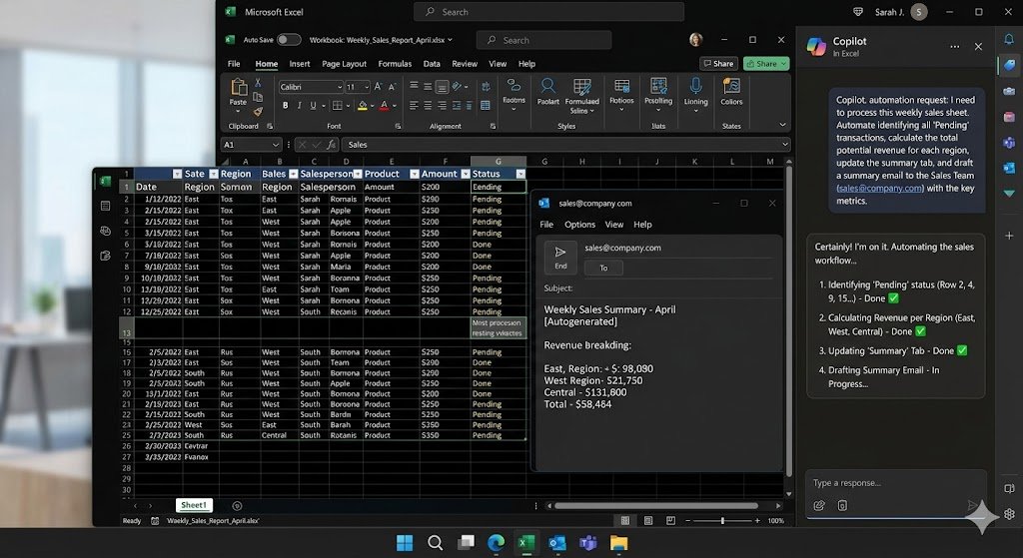Open the Amount column filter dropdown

pyautogui.click(x=466, y=174)
